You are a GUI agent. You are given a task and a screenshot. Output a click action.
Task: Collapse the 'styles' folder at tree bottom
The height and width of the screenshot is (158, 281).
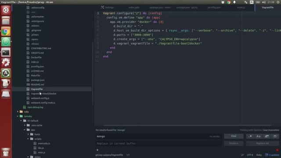point(28,157)
